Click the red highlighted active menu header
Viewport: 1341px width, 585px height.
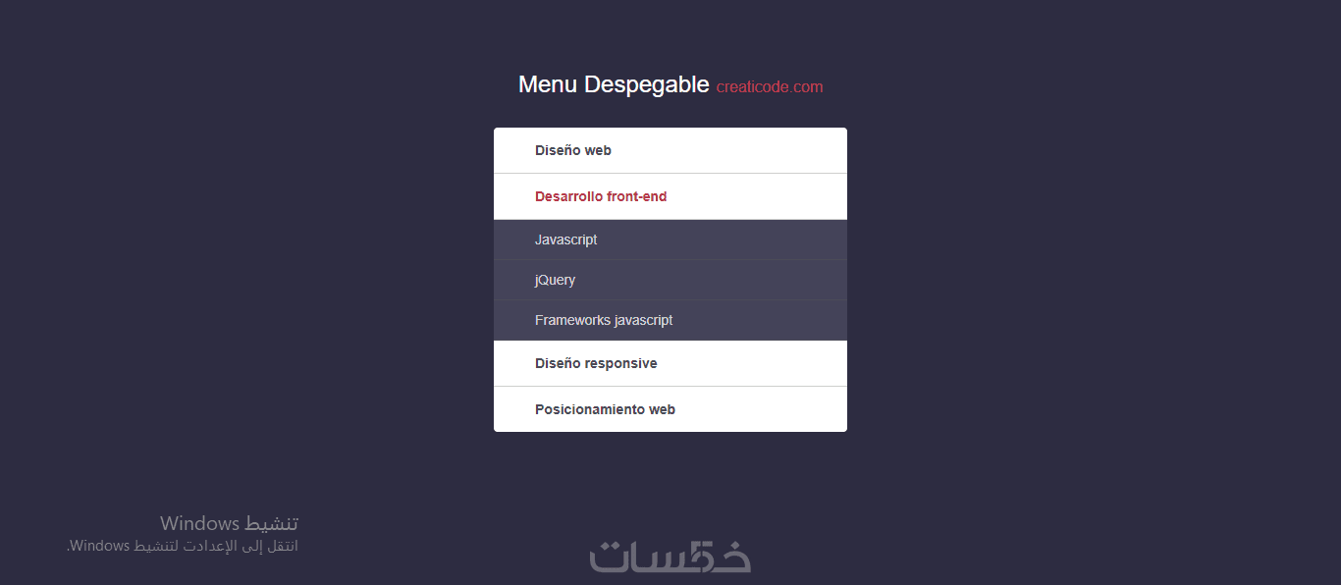click(x=601, y=196)
